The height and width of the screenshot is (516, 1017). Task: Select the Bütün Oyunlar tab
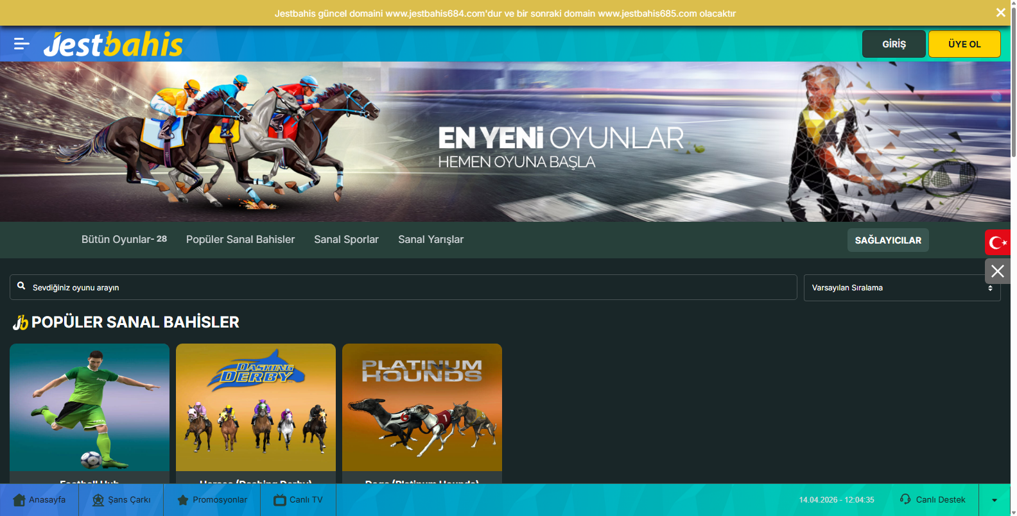124,240
